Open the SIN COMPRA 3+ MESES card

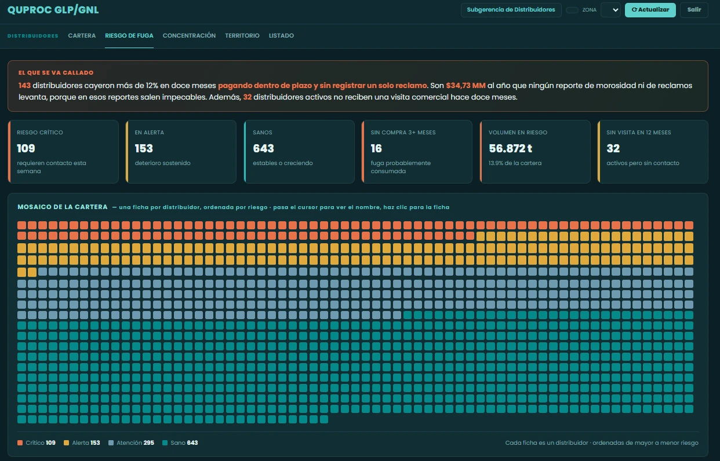[x=417, y=152]
